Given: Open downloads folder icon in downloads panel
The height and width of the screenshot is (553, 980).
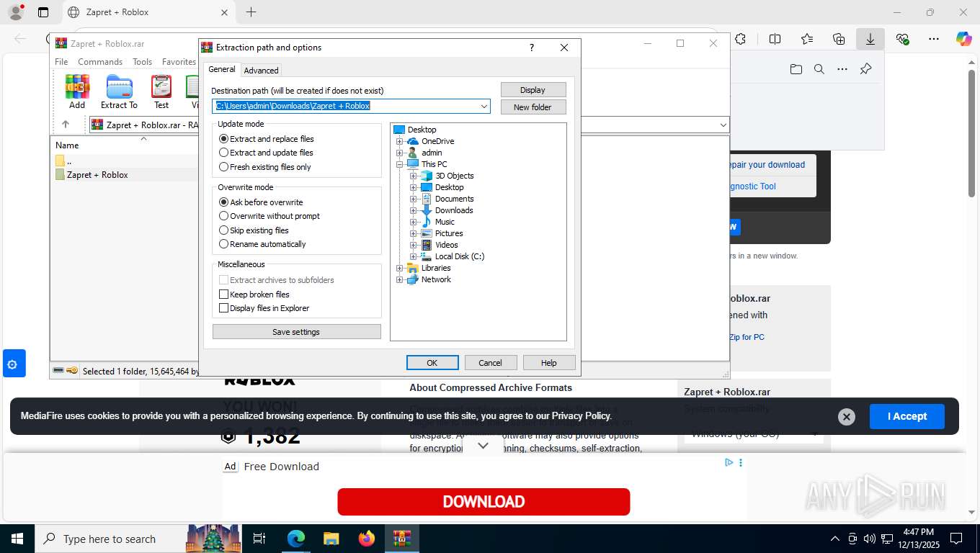Looking at the screenshot, I should pos(796,69).
